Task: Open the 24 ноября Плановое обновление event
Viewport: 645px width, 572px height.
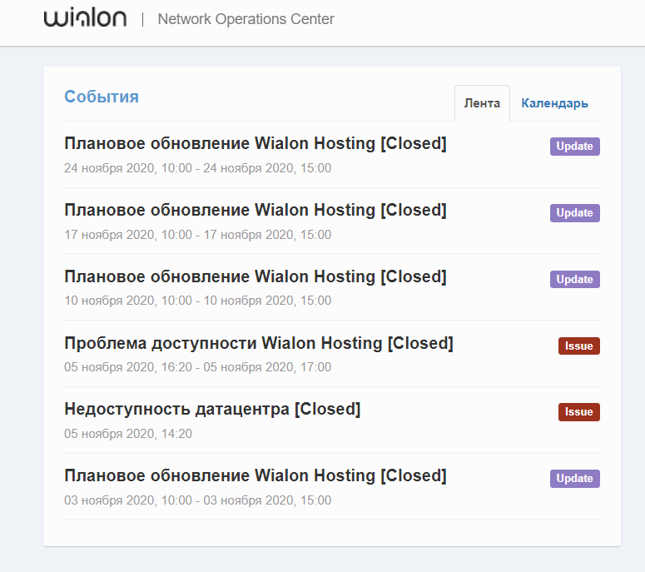Action: click(x=256, y=143)
